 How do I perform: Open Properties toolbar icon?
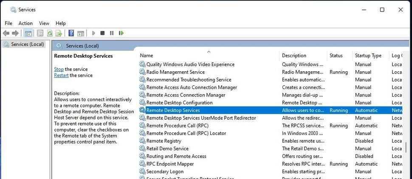pyautogui.click(x=40, y=33)
